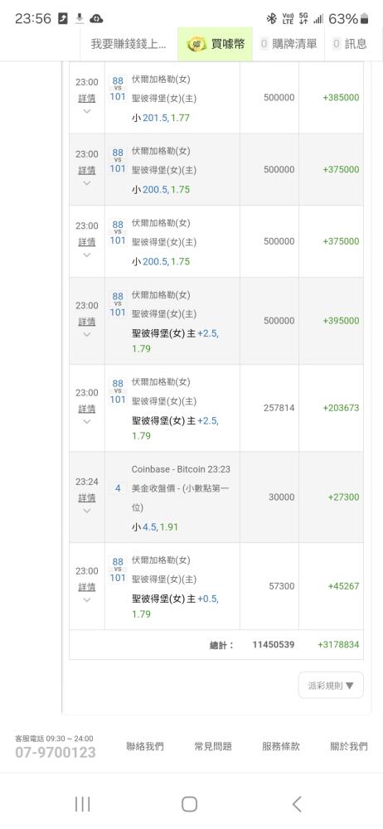Open the 服務條款 footer link

[281, 747]
